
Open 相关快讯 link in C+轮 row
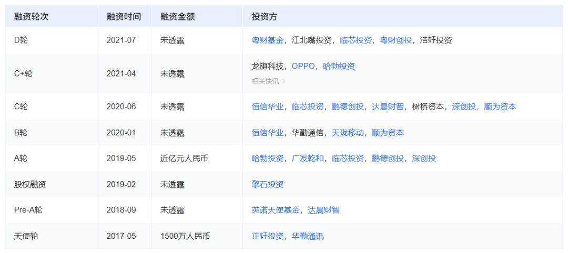tap(268, 81)
